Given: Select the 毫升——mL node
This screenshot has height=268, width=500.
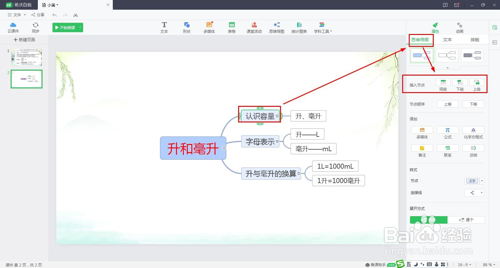Looking at the screenshot, I should point(313,149).
